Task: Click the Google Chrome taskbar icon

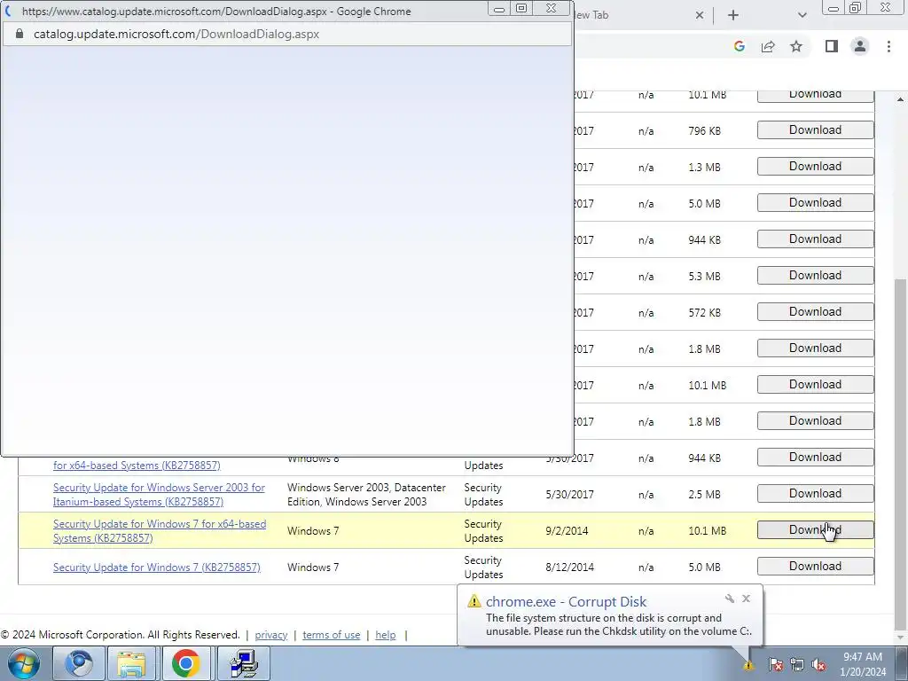Action: (185, 663)
